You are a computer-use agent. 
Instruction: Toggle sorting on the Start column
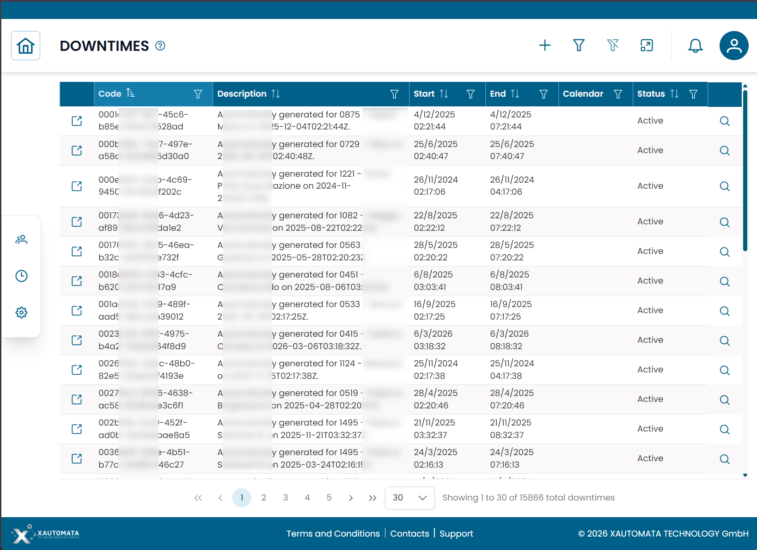(x=444, y=94)
